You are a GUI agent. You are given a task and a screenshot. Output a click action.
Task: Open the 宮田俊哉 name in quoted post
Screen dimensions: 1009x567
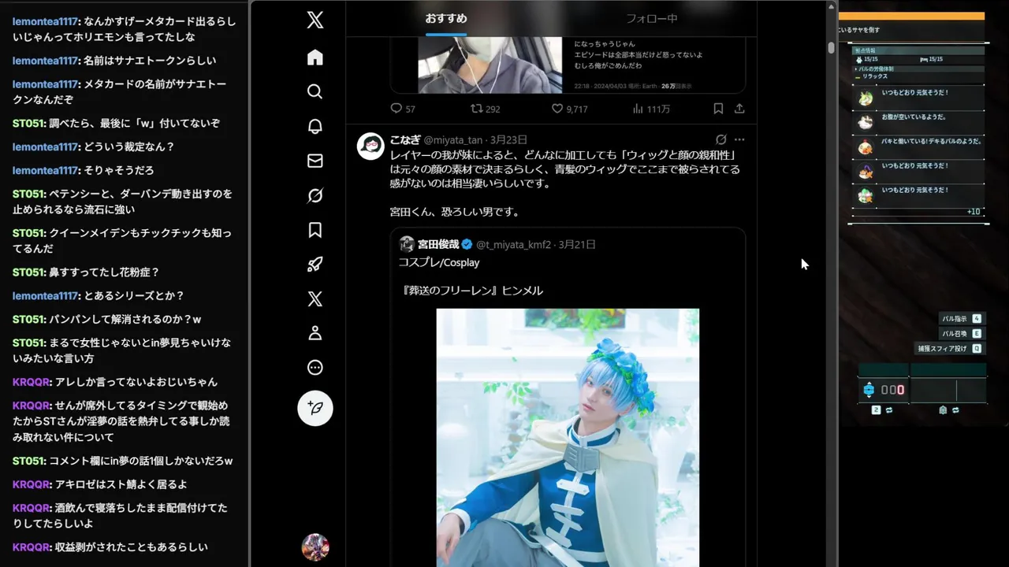[x=438, y=244]
